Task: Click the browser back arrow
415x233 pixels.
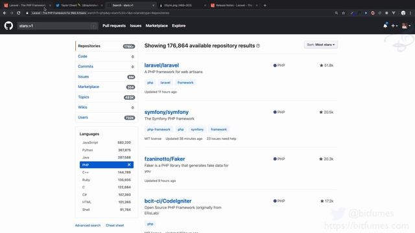Action: point(5,13)
